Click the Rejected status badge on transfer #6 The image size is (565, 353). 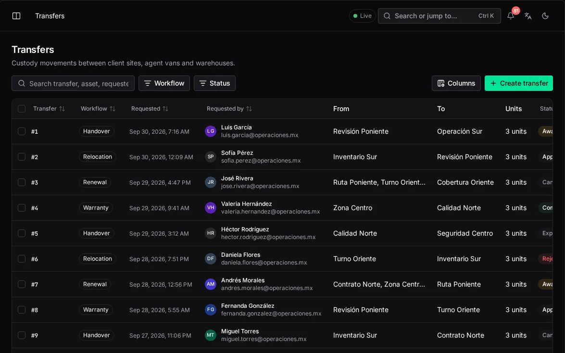click(546, 259)
